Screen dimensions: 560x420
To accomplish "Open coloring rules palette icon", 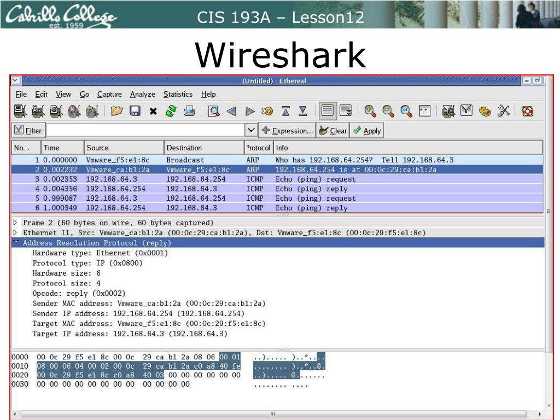I will [x=485, y=111].
